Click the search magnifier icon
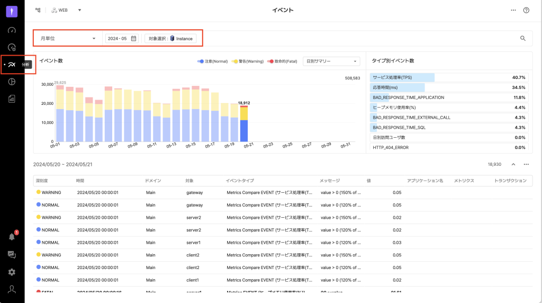The width and height of the screenshot is (542, 303). [x=523, y=38]
